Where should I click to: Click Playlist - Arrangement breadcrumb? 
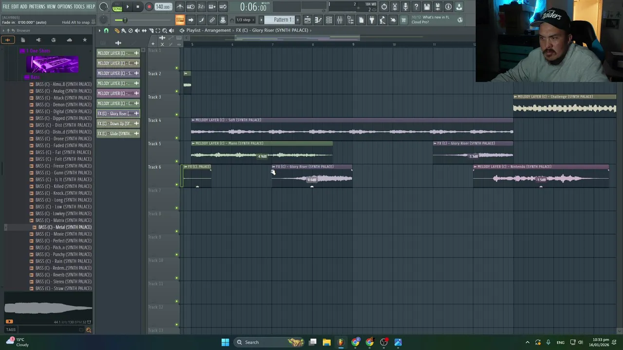point(208,30)
